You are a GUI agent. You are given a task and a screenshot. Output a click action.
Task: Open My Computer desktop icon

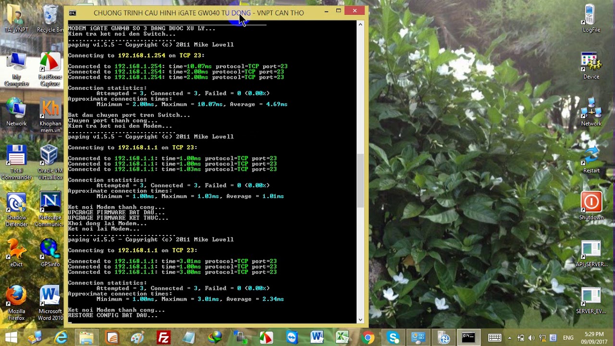click(16, 70)
